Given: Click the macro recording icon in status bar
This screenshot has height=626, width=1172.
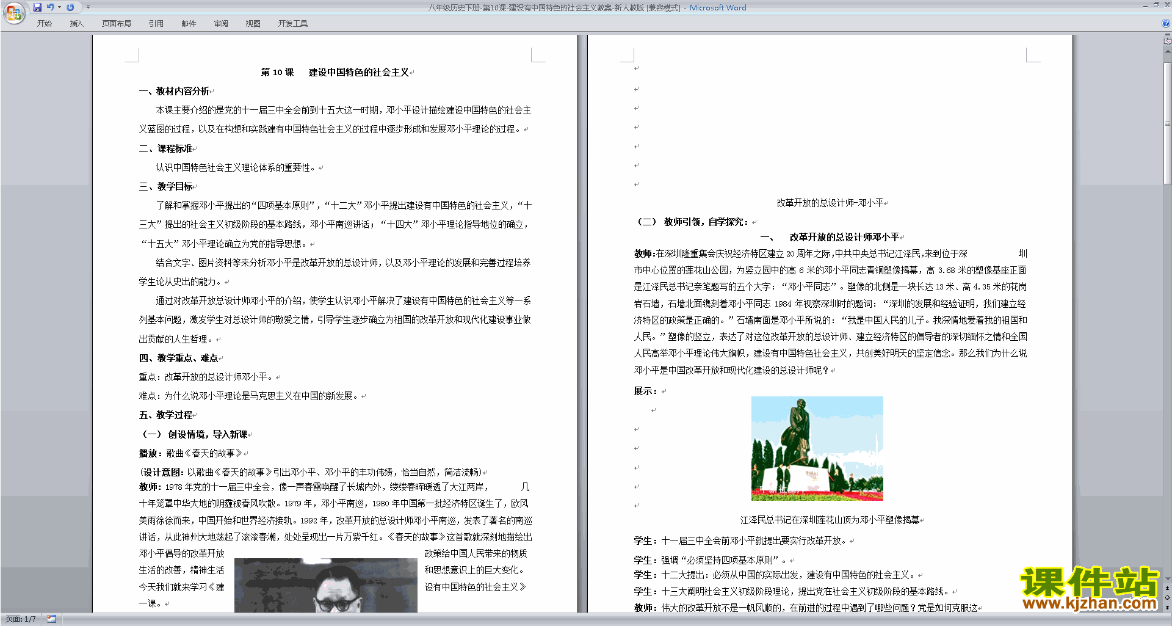Looking at the screenshot, I should tap(51, 619).
